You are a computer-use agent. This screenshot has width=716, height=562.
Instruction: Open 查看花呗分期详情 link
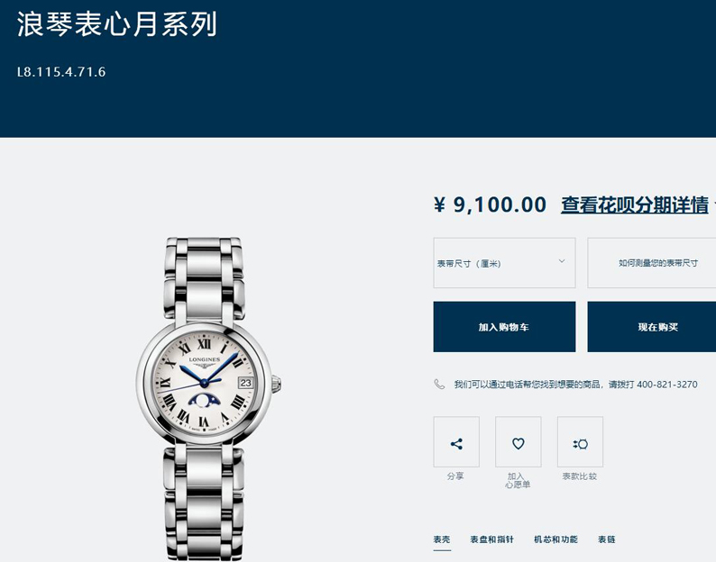tap(635, 204)
